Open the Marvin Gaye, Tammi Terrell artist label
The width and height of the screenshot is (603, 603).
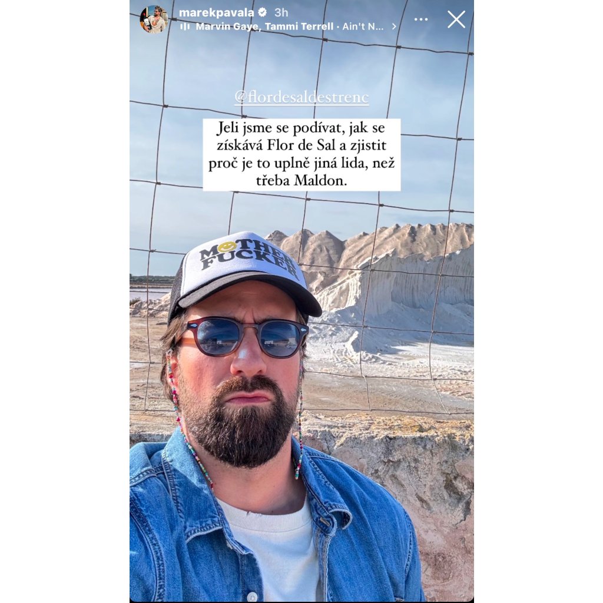tap(264, 26)
